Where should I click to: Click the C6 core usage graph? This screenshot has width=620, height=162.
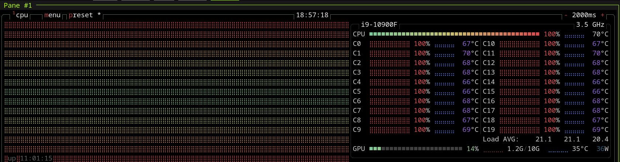pos(390,101)
